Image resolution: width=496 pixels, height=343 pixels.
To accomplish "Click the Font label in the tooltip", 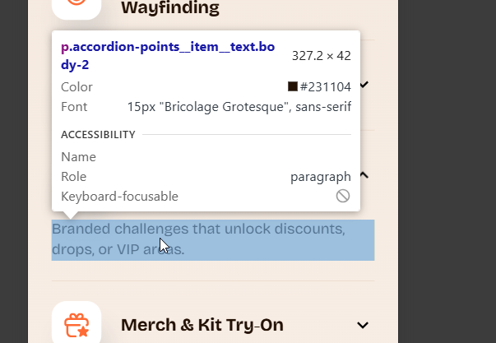I will pos(74,106).
